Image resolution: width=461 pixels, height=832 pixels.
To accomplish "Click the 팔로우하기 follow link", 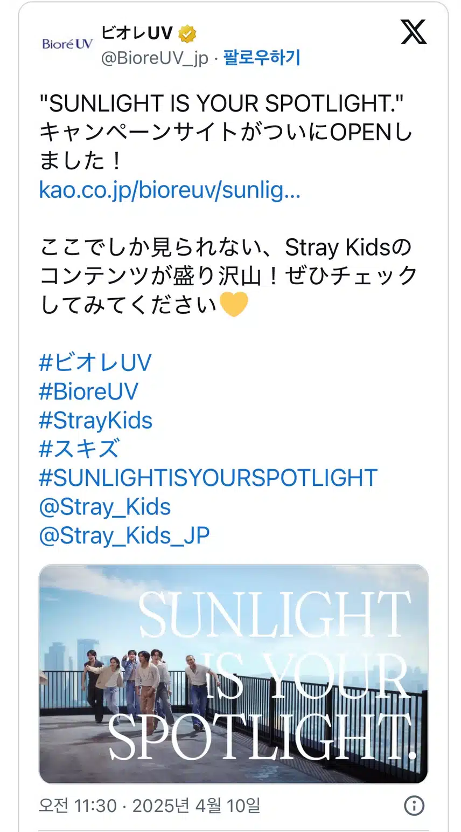I will pyautogui.click(x=262, y=58).
